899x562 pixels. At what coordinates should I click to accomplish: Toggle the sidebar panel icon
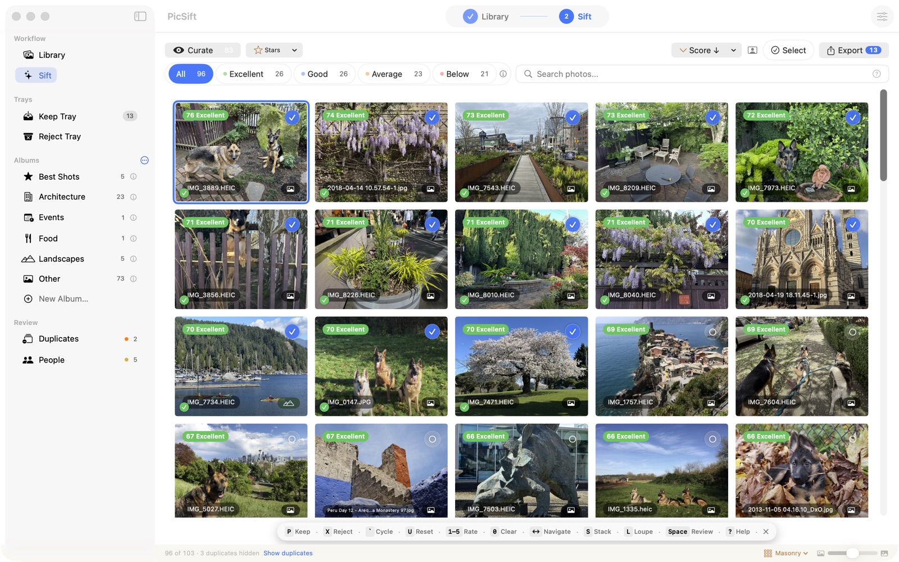(x=140, y=16)
